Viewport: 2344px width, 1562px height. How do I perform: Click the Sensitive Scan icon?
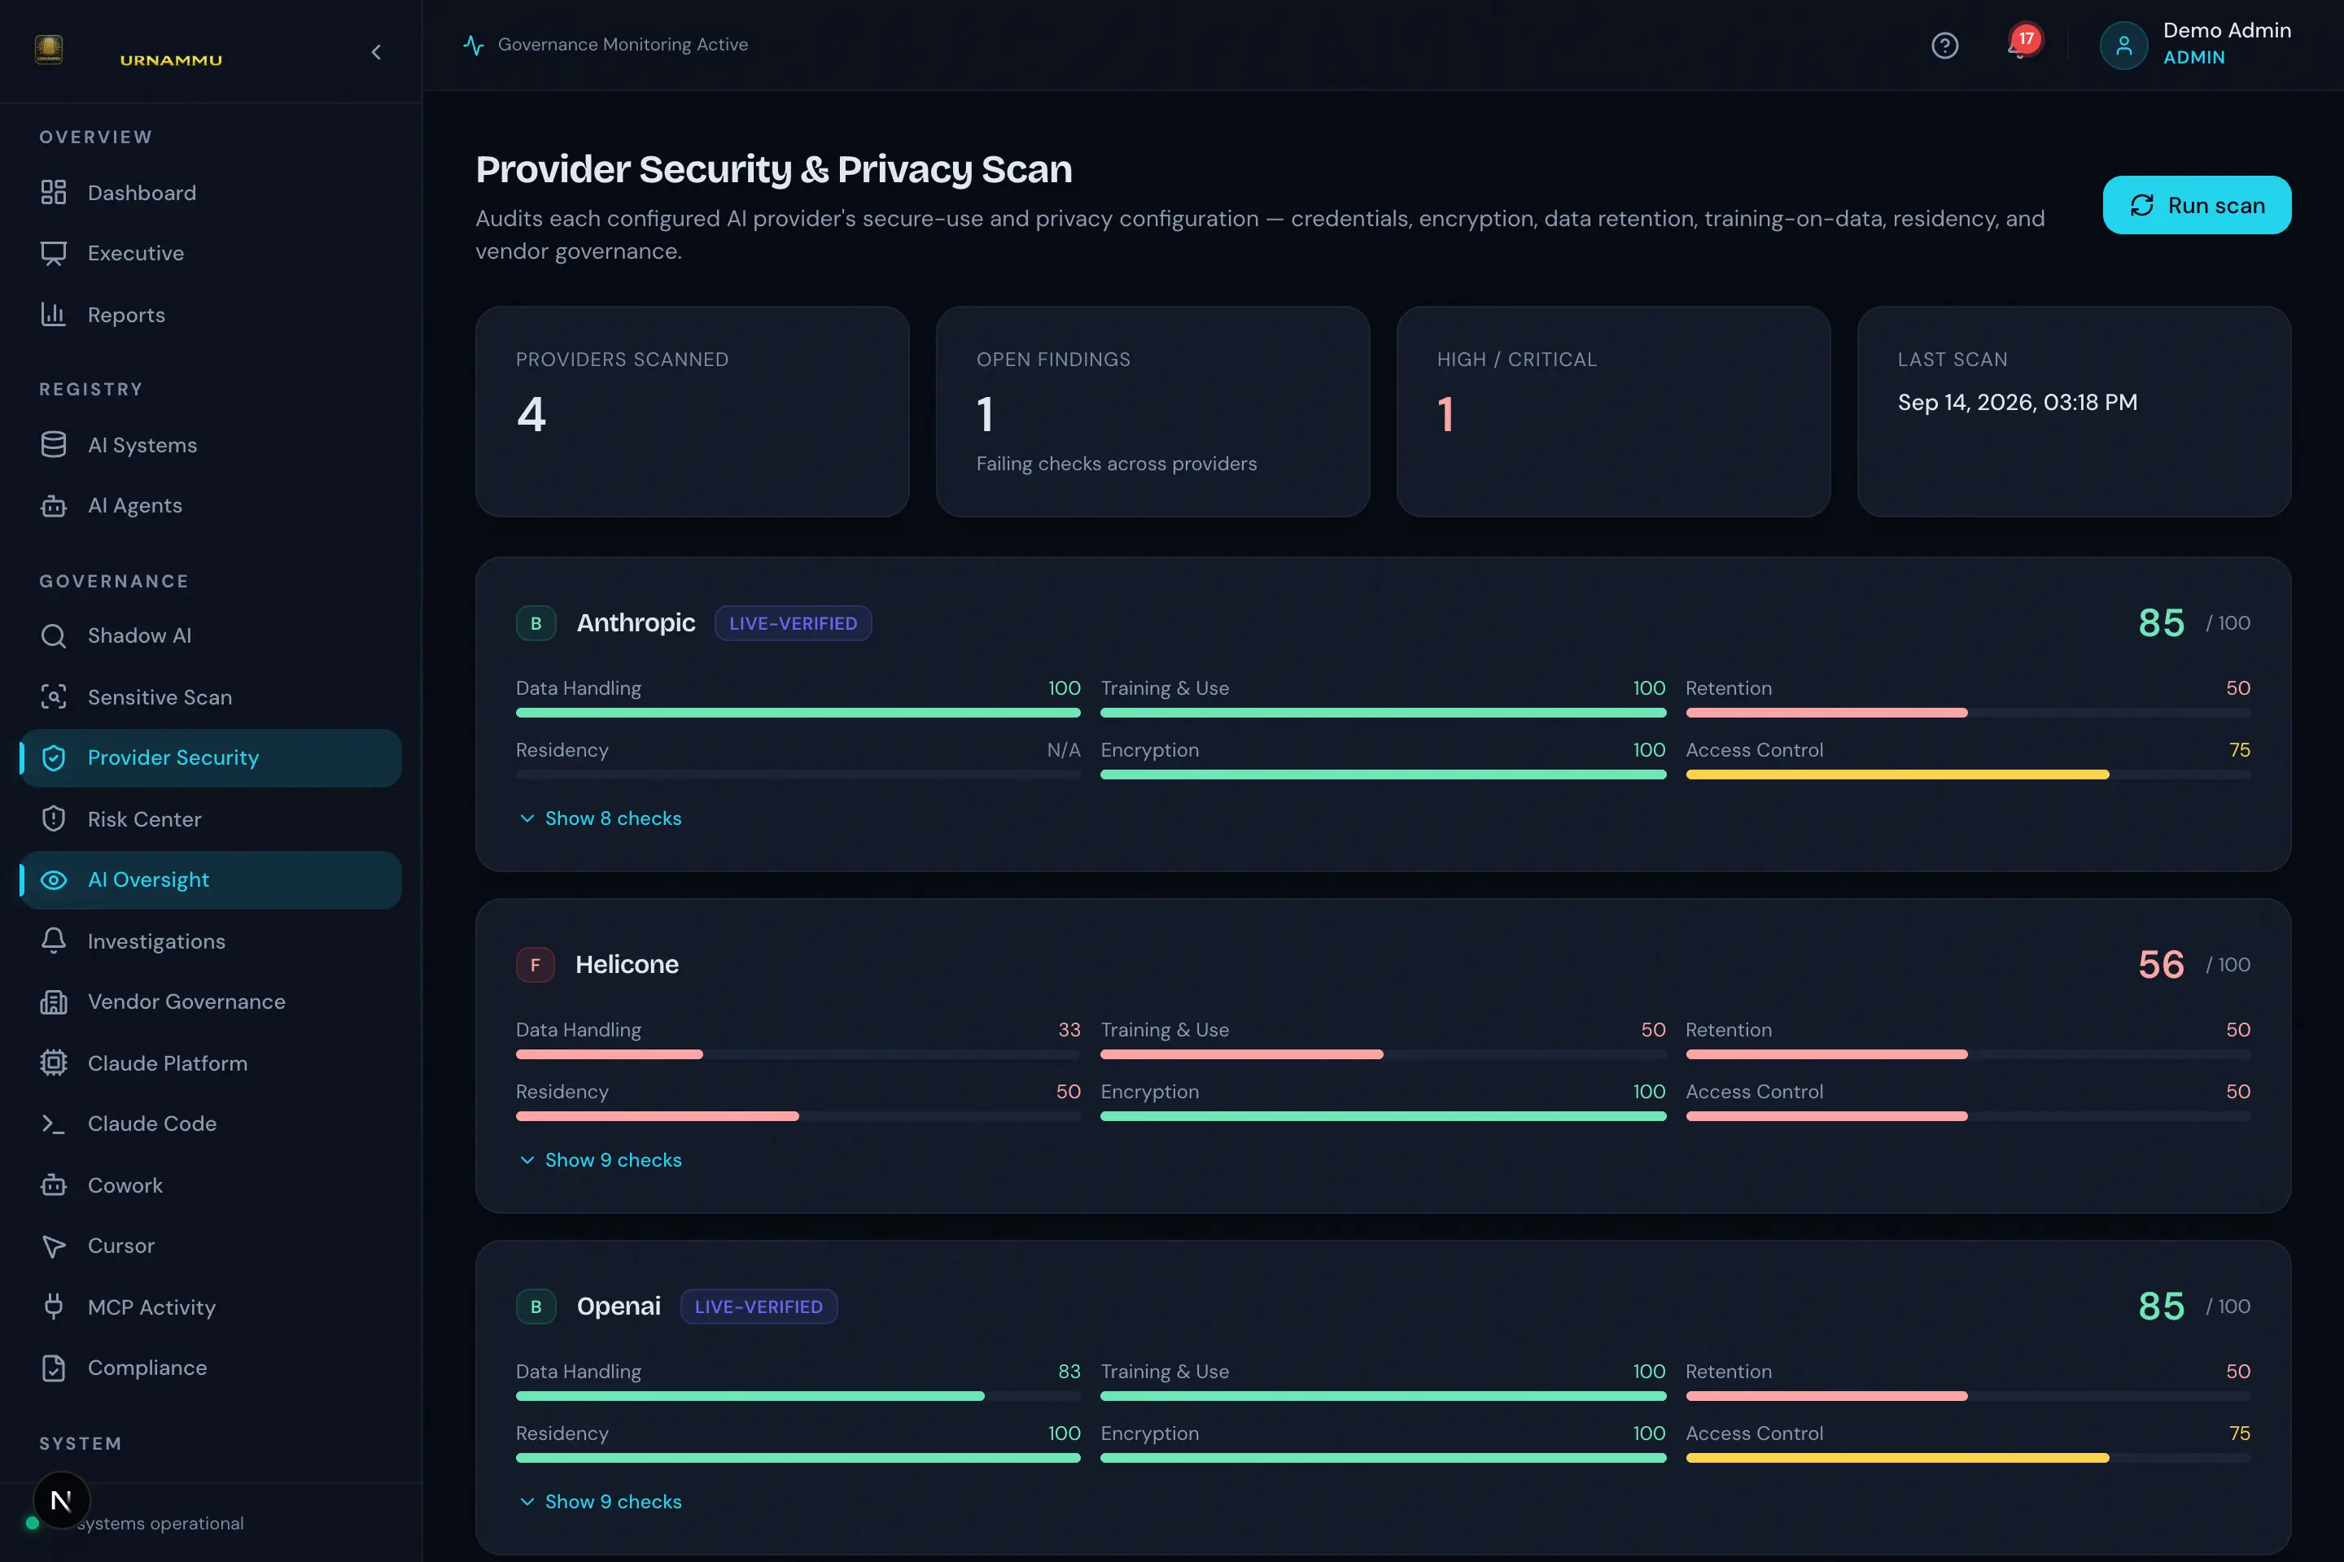(54, 697)
